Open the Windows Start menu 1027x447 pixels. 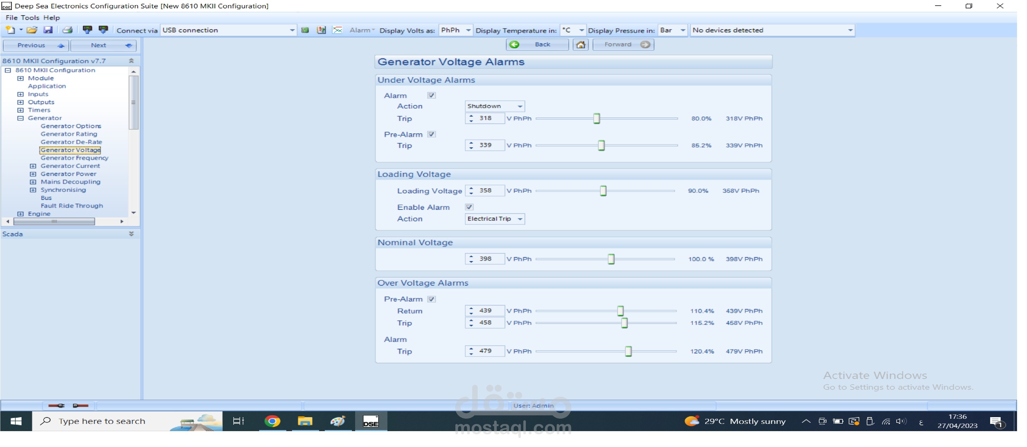(x=16, y=421)
